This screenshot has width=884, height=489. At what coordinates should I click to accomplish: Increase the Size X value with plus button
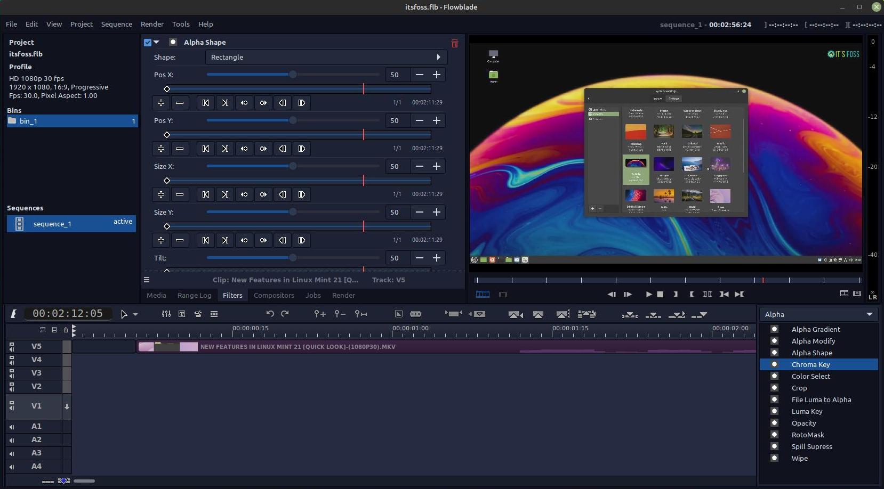[x=437, y=167]
